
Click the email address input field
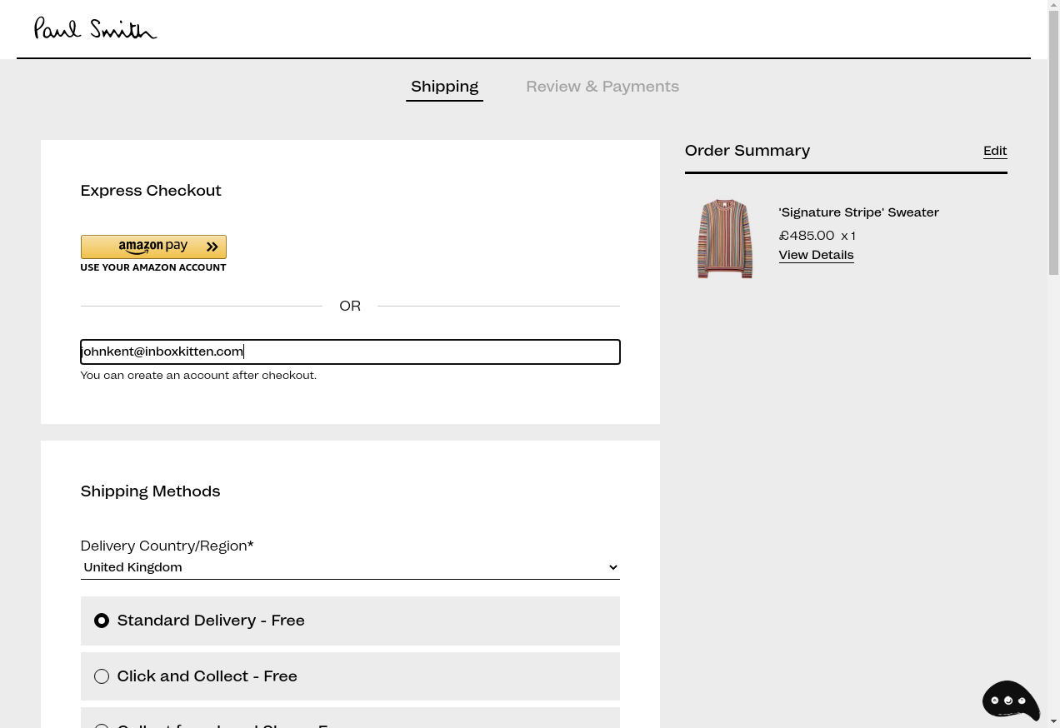coord(350,352)
